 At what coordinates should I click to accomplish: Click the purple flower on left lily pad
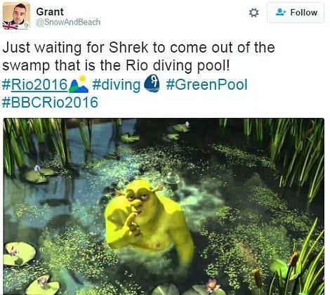coord(37,168)
